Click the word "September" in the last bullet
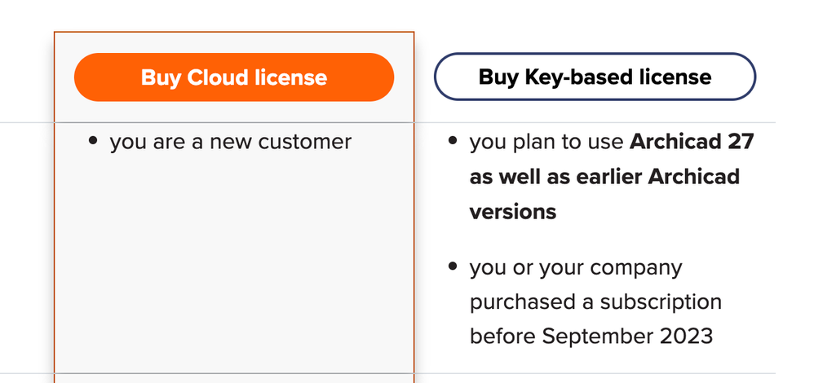The height and width of the screenshot is (383, 814). coord(600,336)
